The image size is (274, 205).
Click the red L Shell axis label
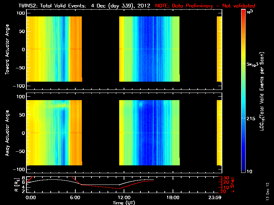[232, 185]
